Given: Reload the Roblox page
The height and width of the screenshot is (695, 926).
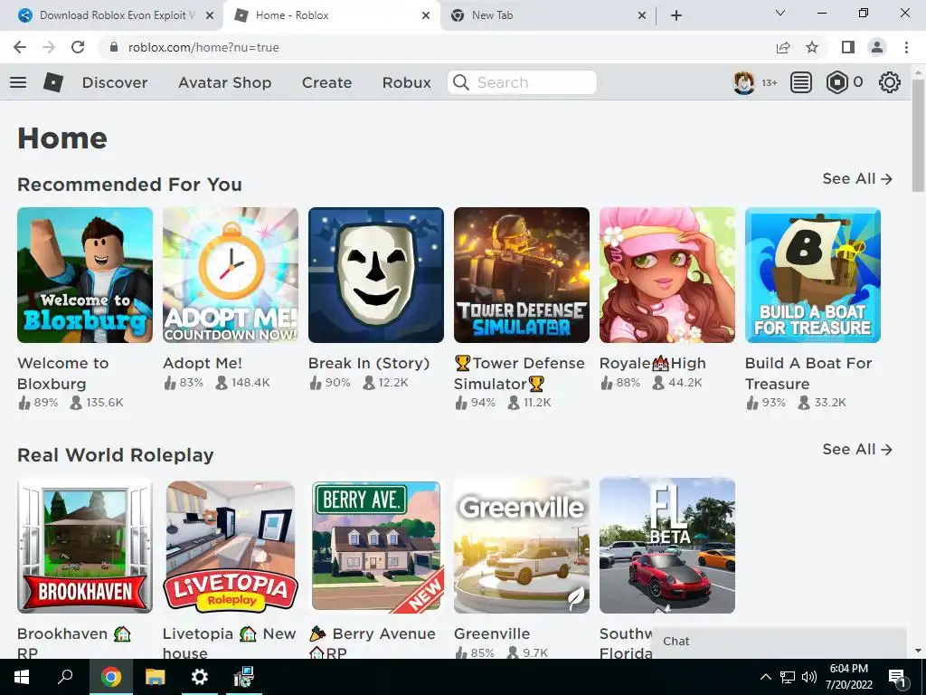Looking at the screenshot, I should pyautogui.click(x=78, y=47).
